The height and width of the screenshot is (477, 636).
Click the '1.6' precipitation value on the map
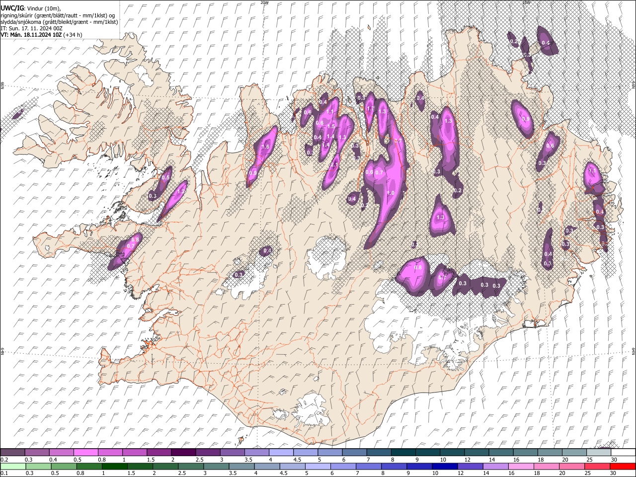[265, 147]
